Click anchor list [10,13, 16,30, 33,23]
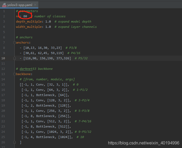This screenshot has height=148, width=182. (x=42, y=48)
